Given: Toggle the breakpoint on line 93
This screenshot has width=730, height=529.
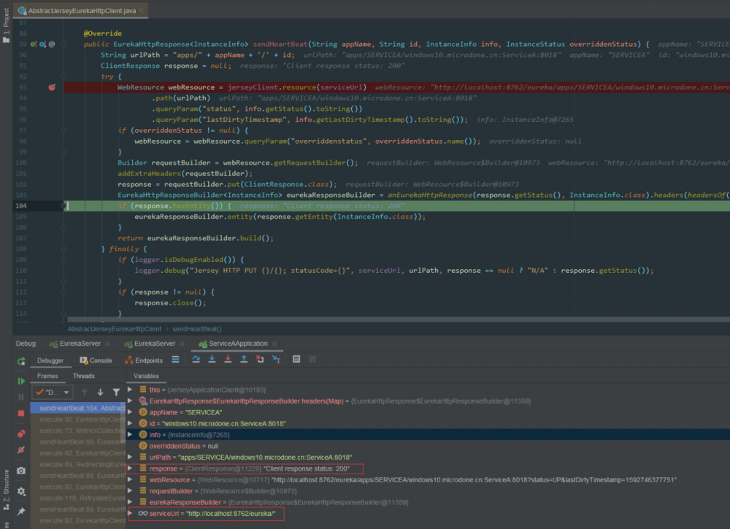Looking at the screenshot, I should pos(51,87).
